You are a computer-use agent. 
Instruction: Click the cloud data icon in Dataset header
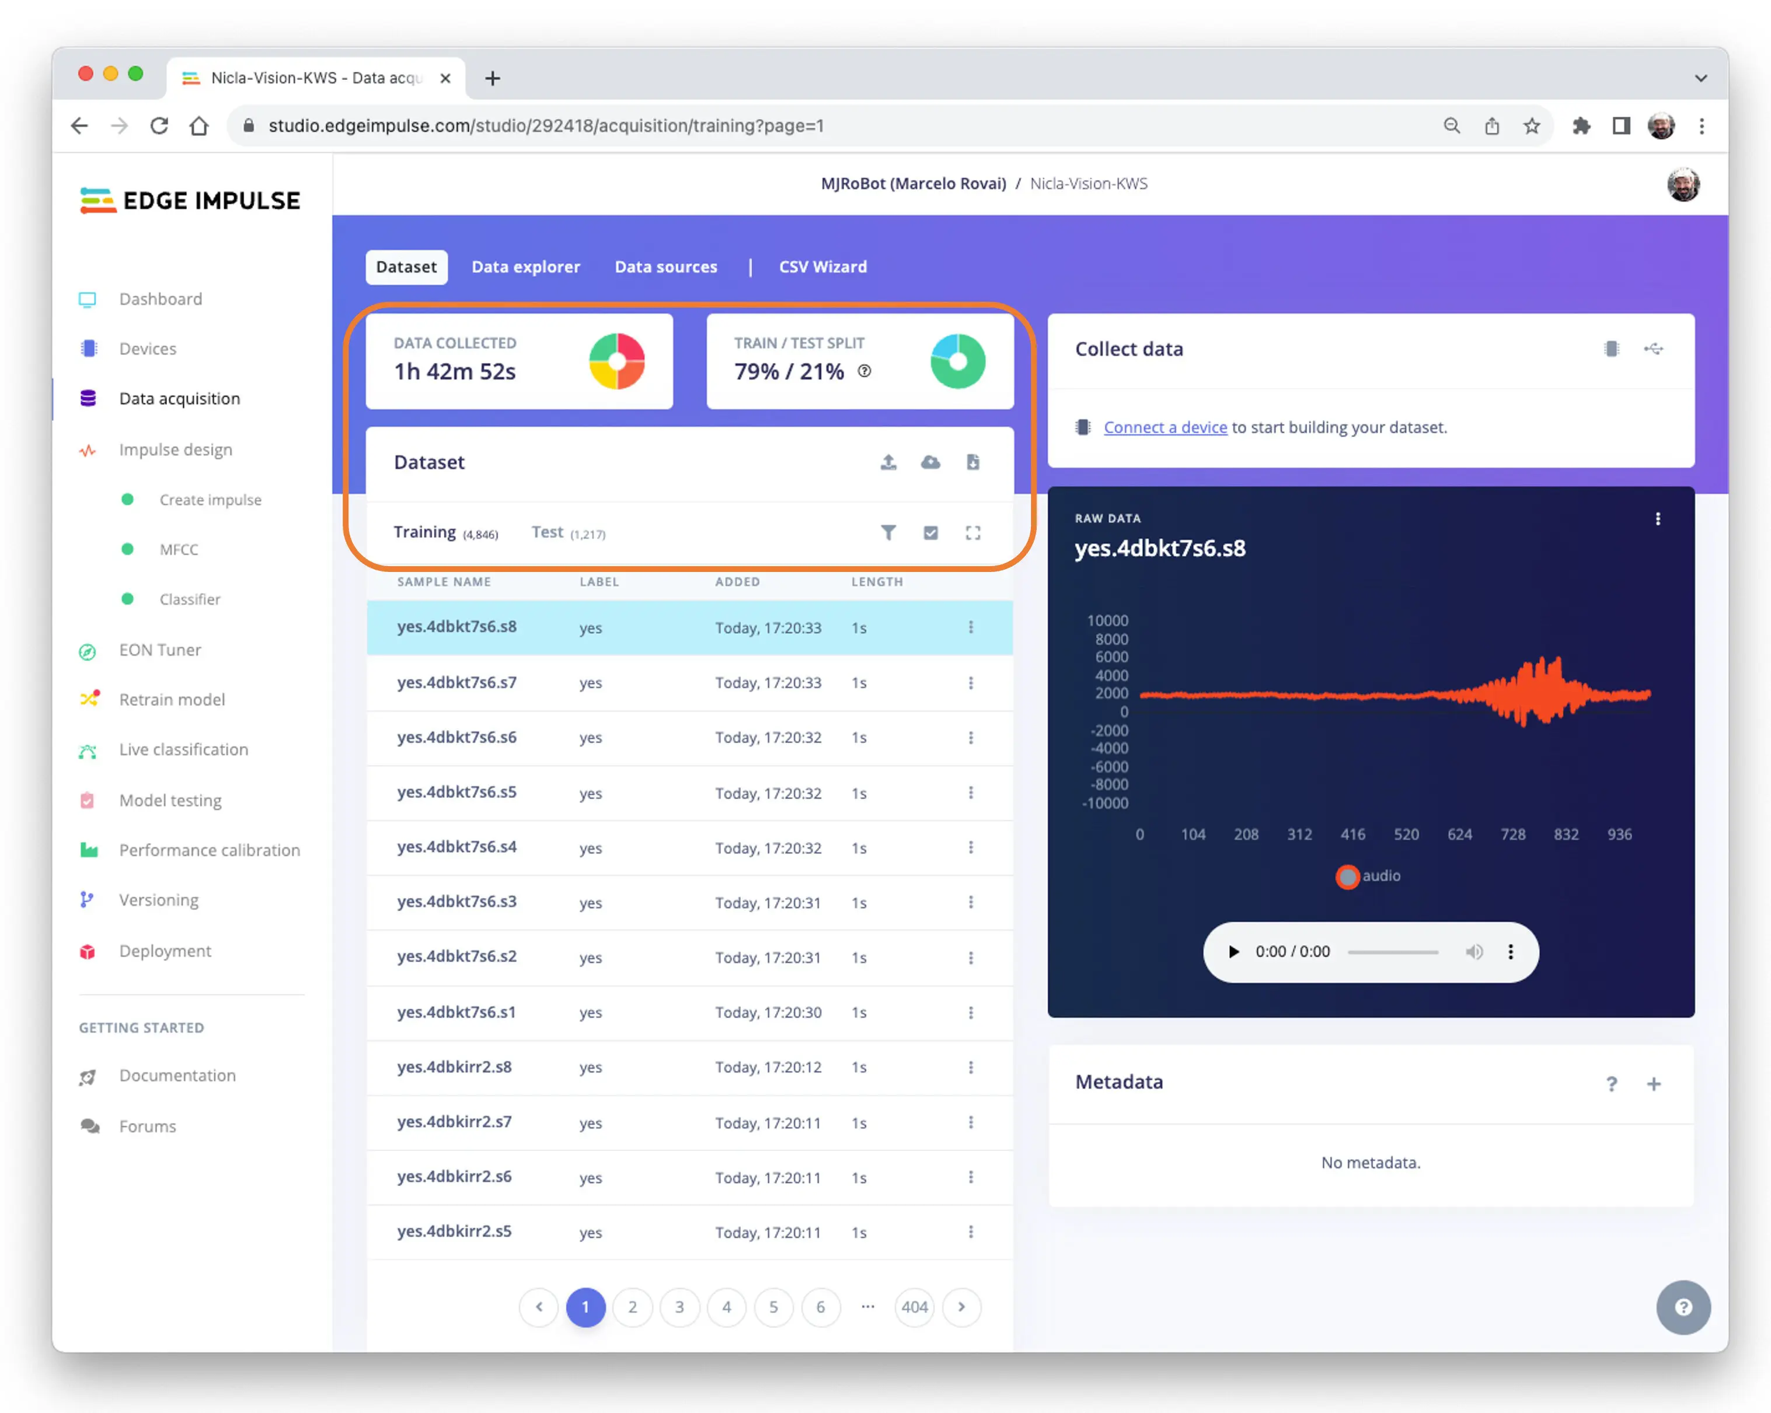pyautogui.click(x=930, y=462)
